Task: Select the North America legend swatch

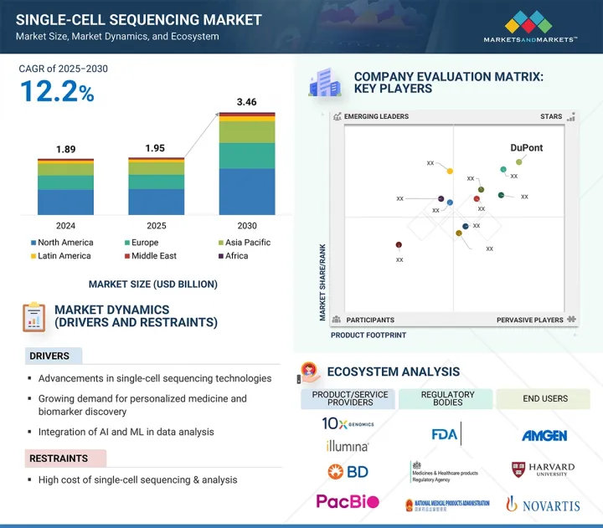Action: [x=32, y=243]
